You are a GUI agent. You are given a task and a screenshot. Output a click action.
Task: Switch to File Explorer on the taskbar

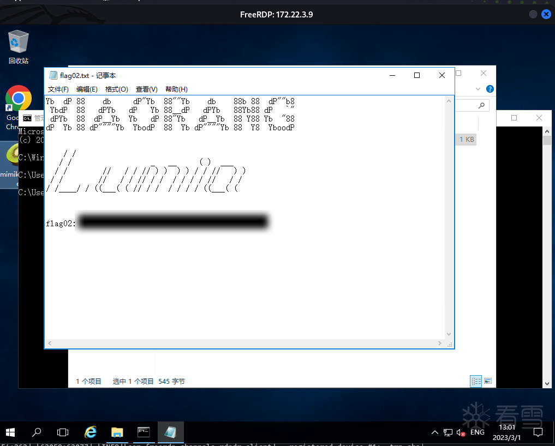117,432
